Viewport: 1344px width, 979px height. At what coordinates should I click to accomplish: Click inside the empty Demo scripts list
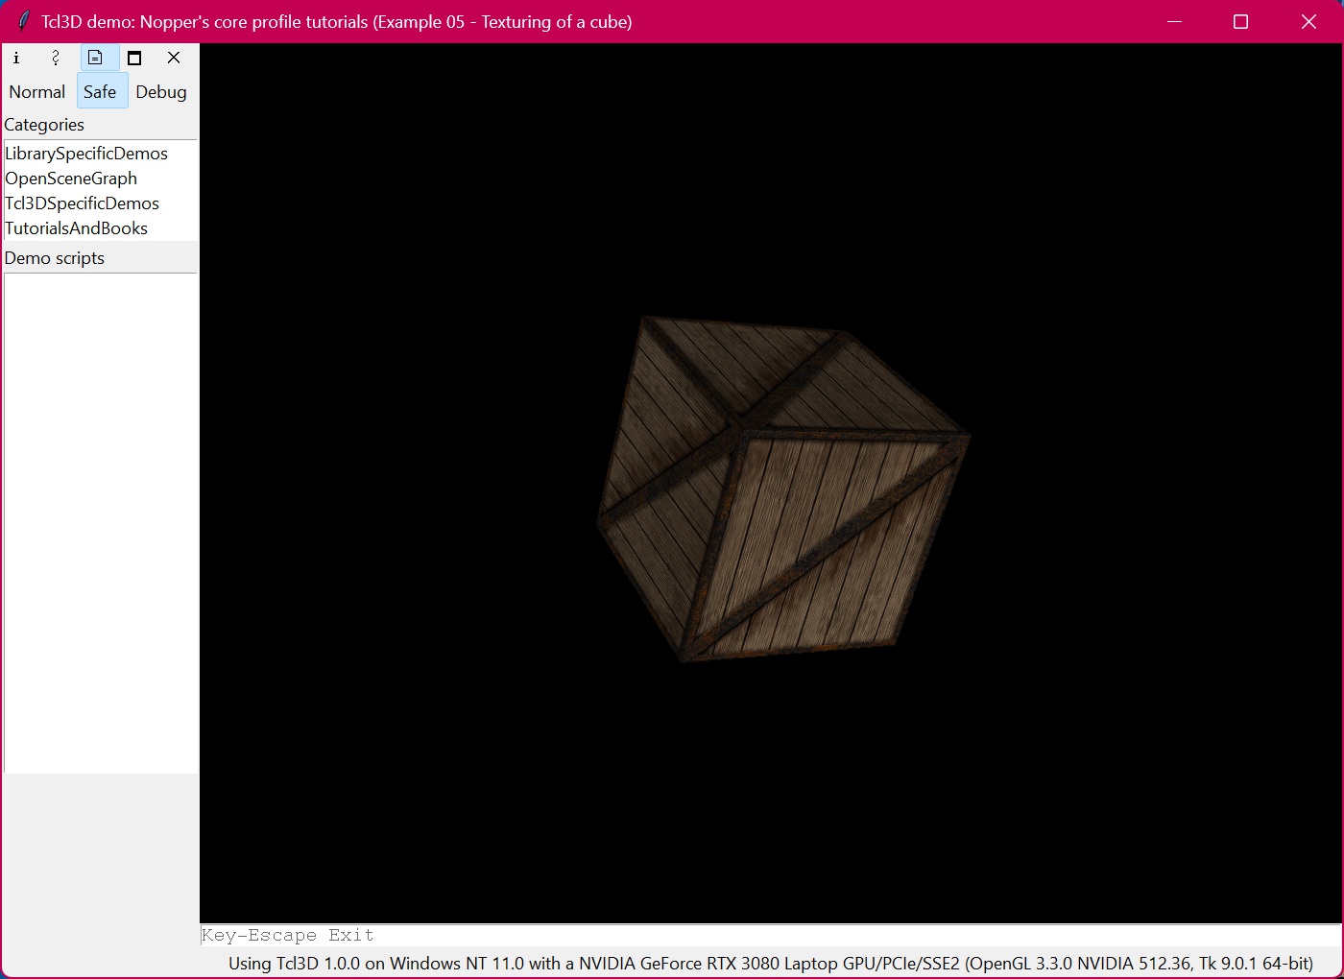[x=101, y=523]
